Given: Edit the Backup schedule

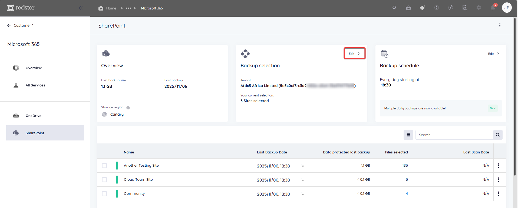Looking at the screenshot, I should (494, 54).
